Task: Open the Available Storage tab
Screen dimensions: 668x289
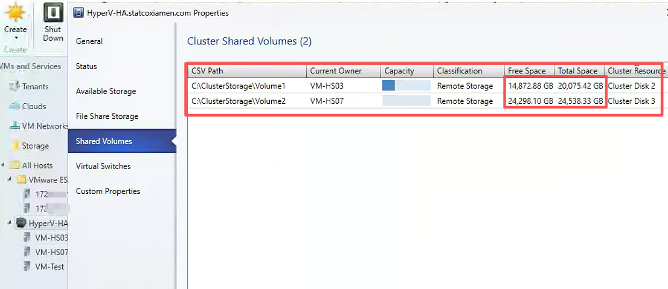Action: pos(122,91)
